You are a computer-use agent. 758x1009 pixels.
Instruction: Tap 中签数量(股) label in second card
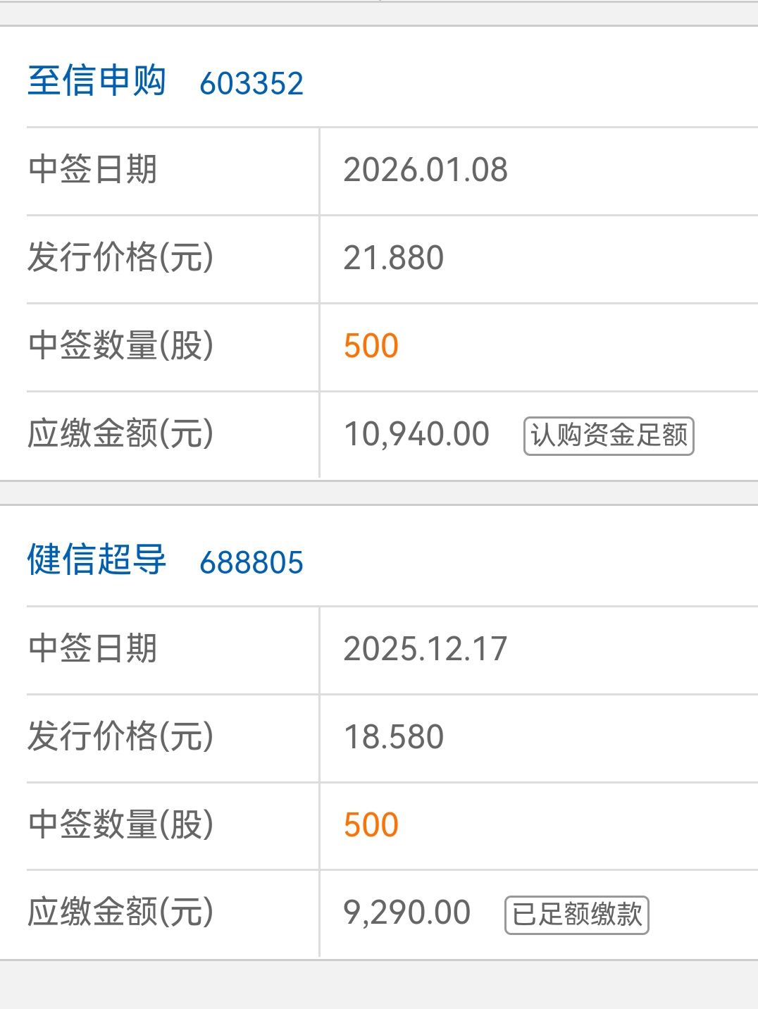tap(120, 824)
